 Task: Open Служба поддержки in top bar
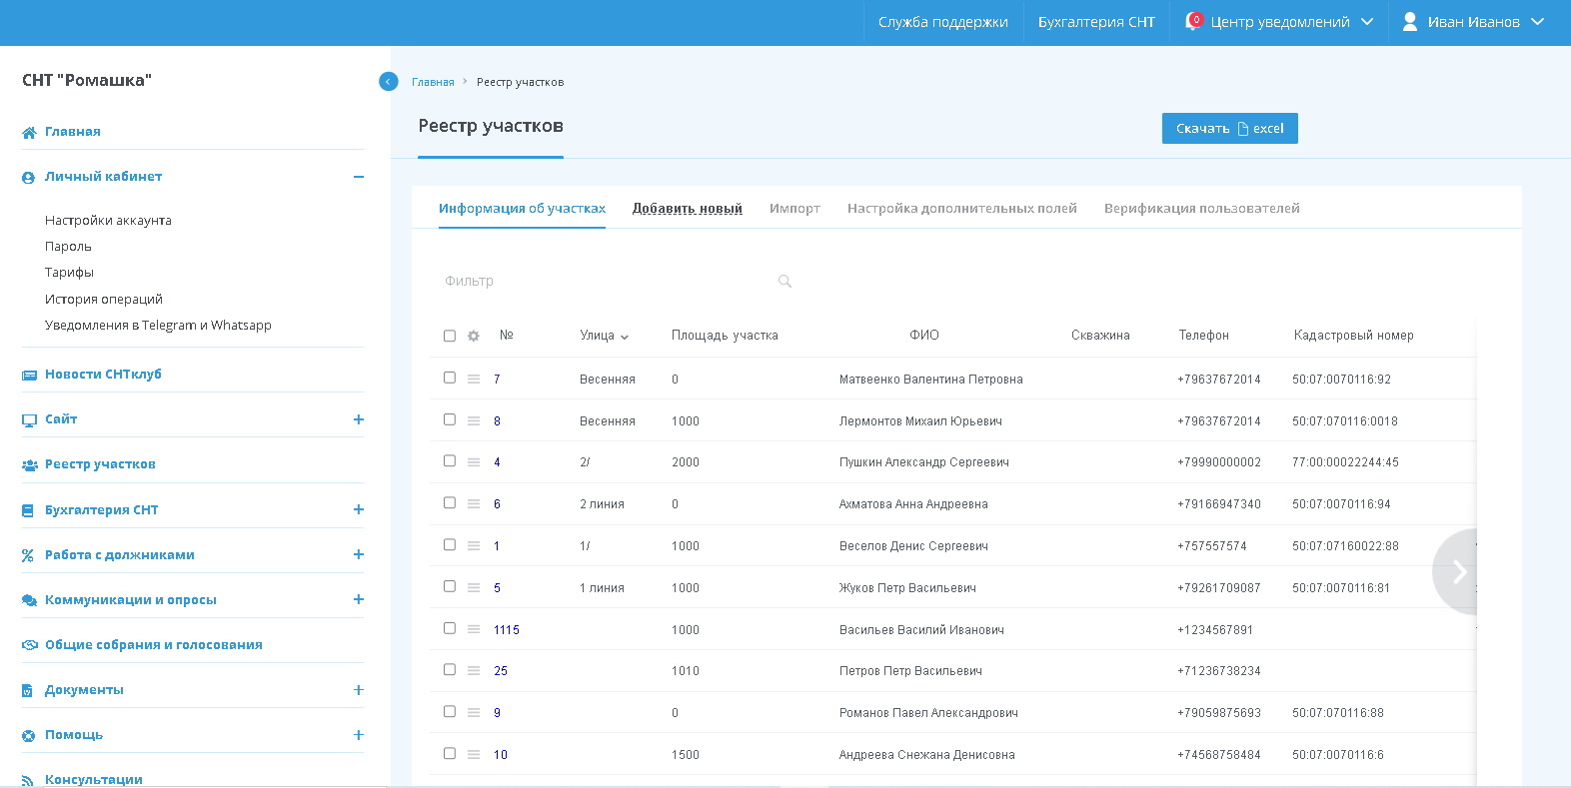pyautogui.click(x=943, y=22)
